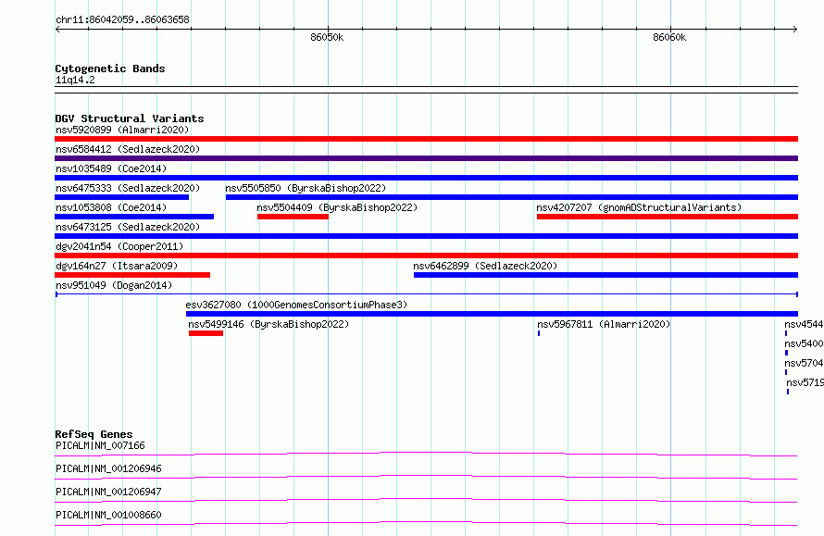This screenshot has height=536, width=824.
Task: Open the nsv5499146 (ByrskaBishop2022) label
Action: pyautogui.click(x=268, y=324)
